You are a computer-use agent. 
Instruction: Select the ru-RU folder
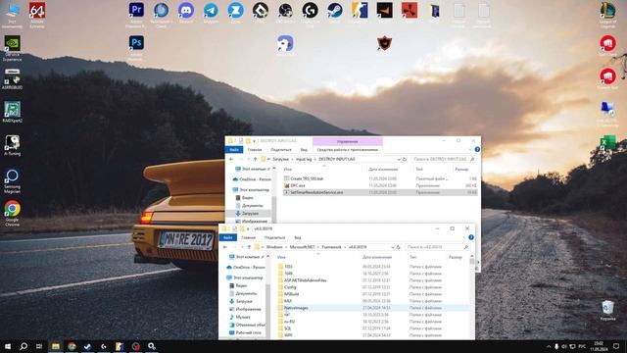[x=289, y=322]
